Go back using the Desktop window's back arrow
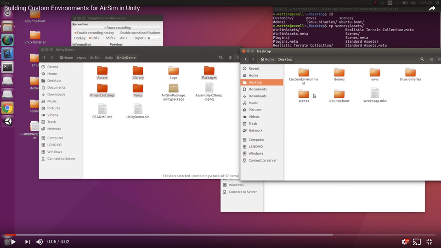Viewport: 441px width, 248px height. coord(246,59)
